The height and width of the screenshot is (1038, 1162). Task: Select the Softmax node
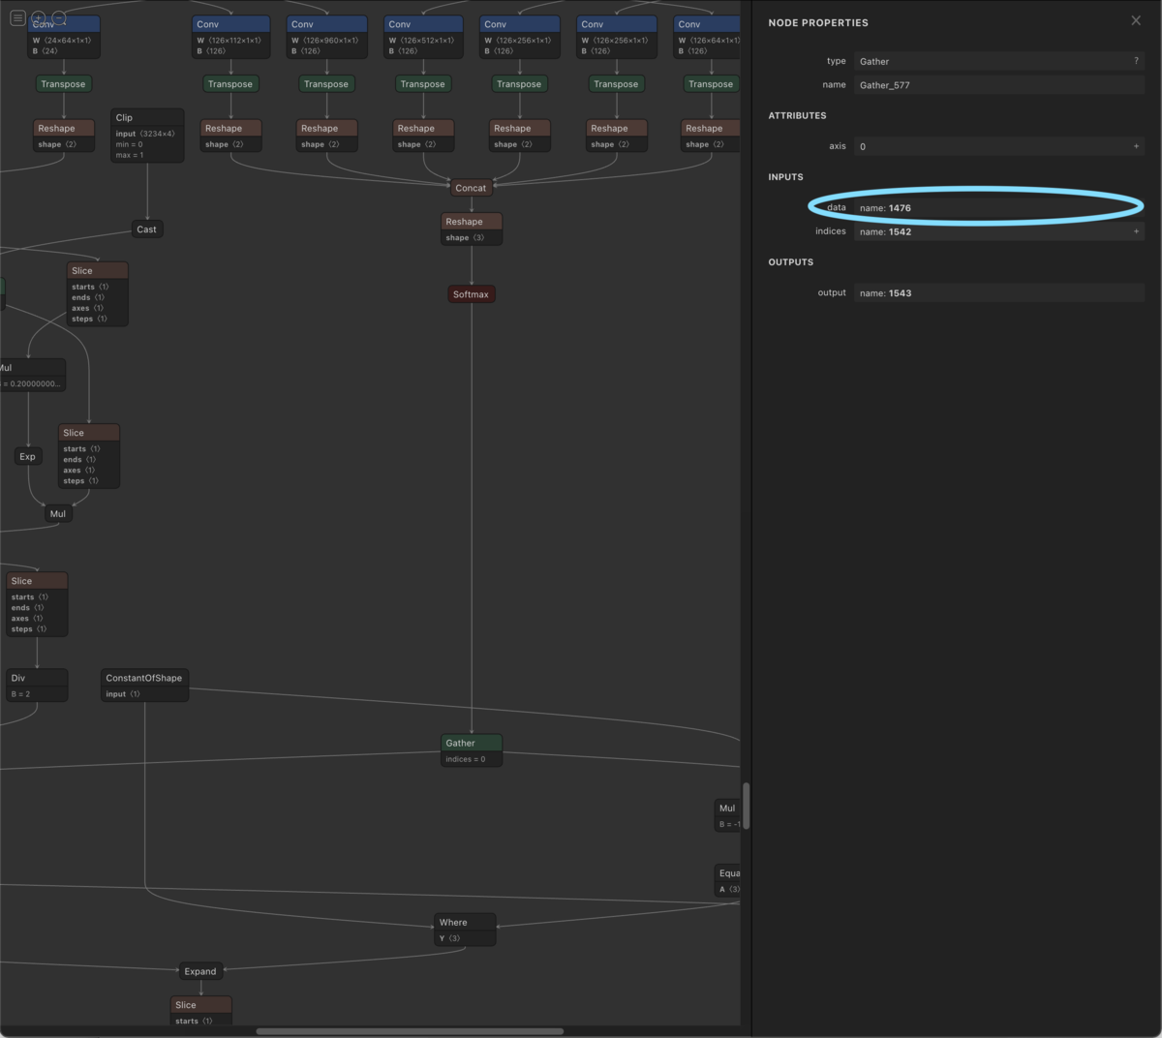click(x=472, y=294)
